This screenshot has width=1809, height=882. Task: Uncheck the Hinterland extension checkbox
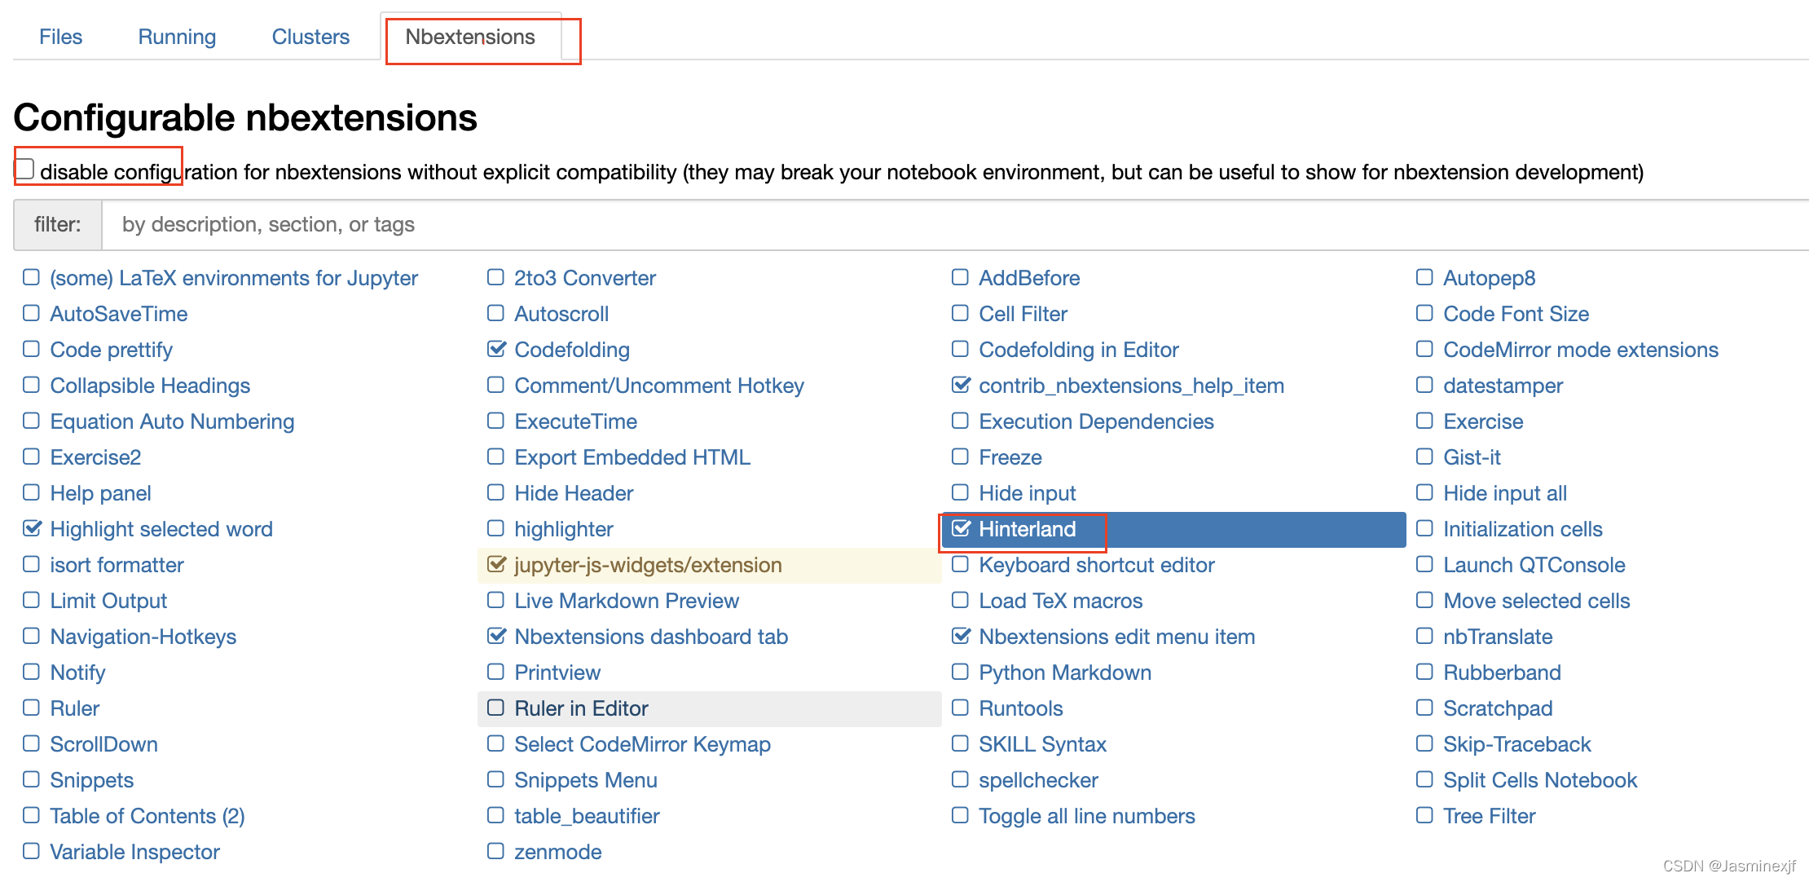pos(962,528)
